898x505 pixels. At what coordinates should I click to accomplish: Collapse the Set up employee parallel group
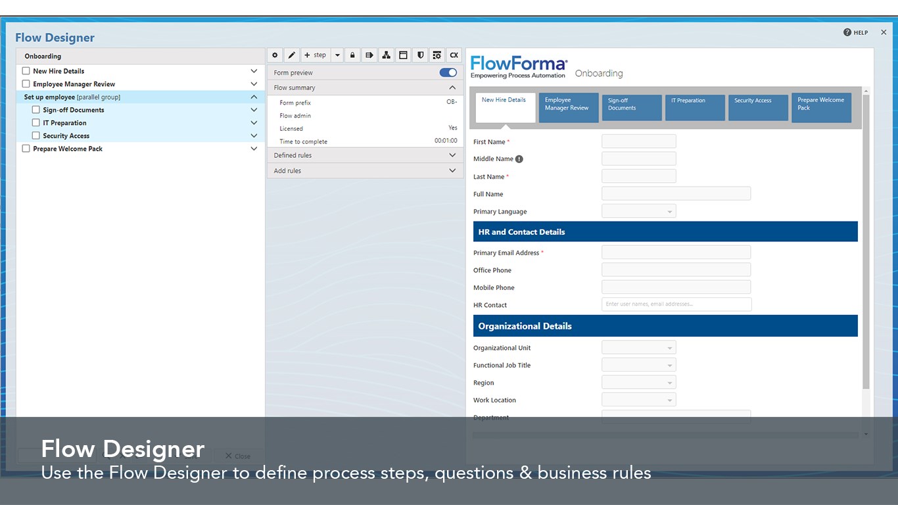254,97
